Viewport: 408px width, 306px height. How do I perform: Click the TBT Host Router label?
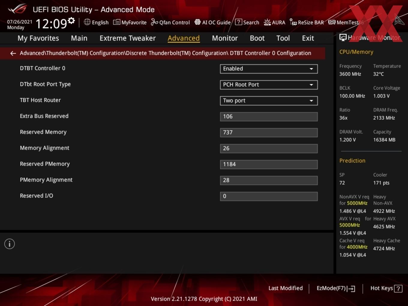[40, 100]
